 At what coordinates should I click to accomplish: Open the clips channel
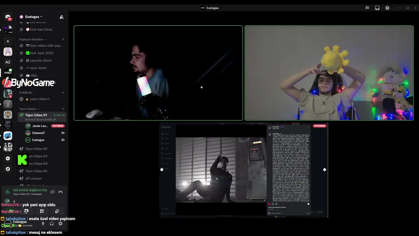coord(42,75)
